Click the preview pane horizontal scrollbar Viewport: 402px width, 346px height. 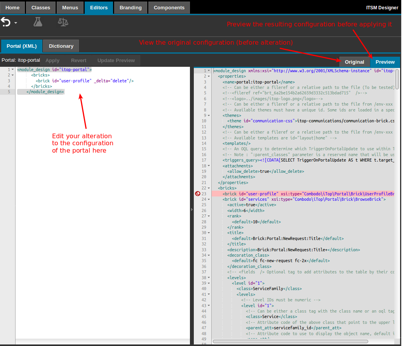pyautogui.click(x=291, y=341)
